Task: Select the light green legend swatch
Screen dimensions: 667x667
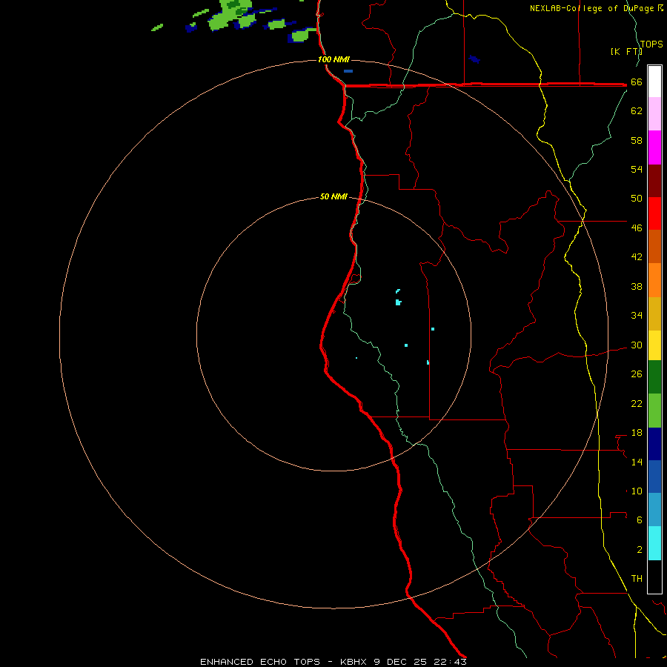Action: tap(654, 411)
